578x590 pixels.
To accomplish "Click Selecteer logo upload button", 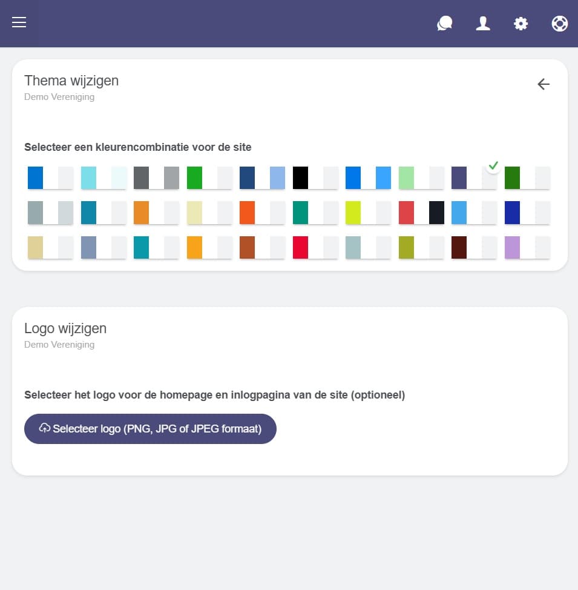I will coord(150,429).
